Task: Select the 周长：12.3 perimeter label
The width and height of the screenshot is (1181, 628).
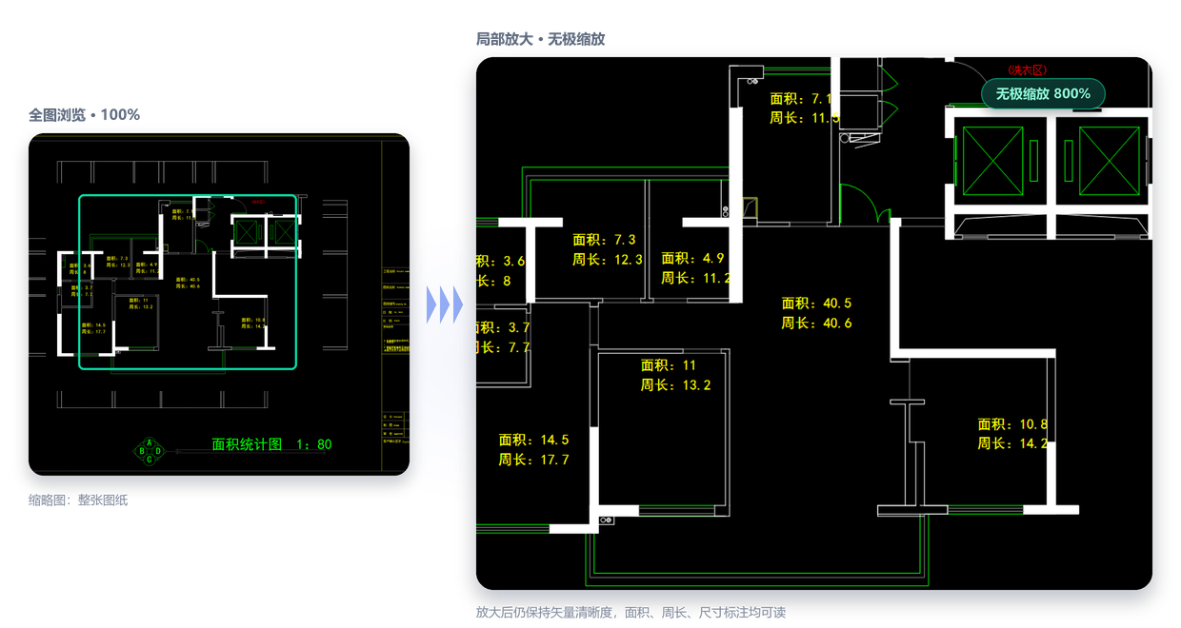Action: [x=608, y=260]
